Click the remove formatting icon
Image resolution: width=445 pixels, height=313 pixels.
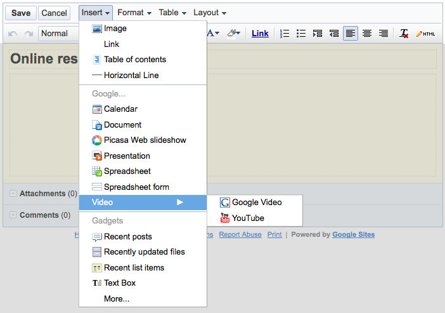(x=404, y=34)
